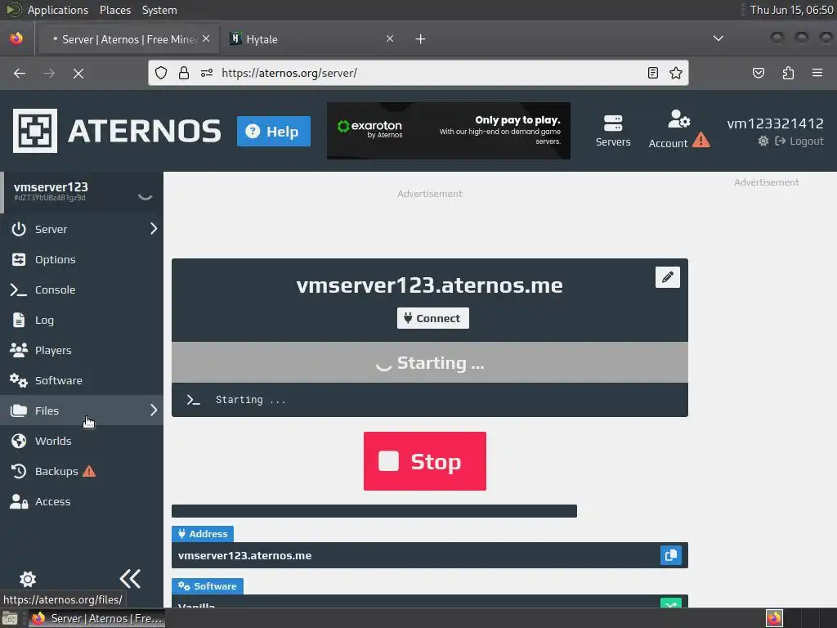Image resolution: width=837 pixels, height=628 pixels.
Task: Click the padlock site security icon
Action: tap(184, 73)
